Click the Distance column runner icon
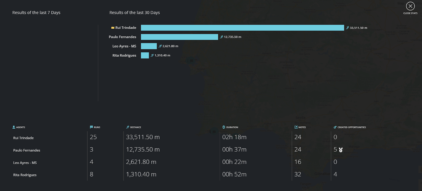 128,127
